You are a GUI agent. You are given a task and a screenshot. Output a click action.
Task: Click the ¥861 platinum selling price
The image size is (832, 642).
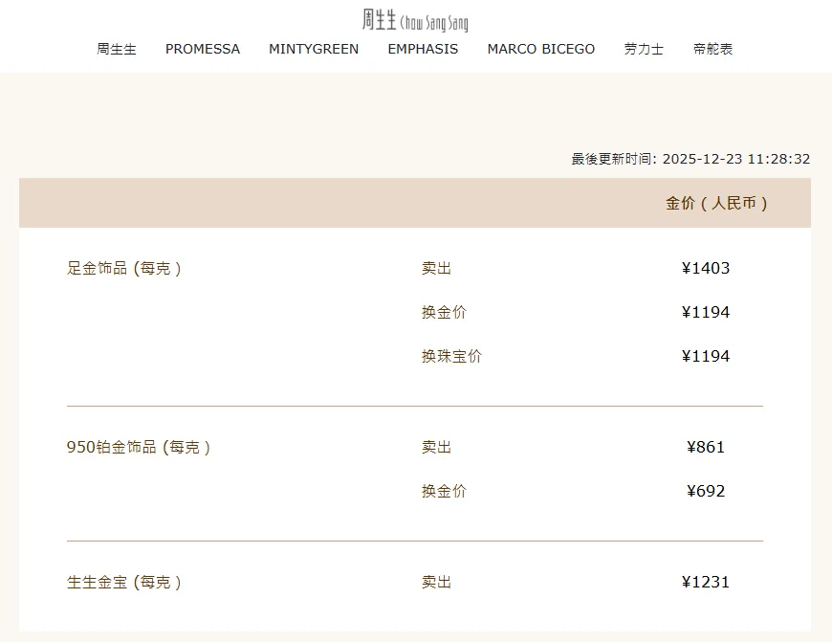706,447
